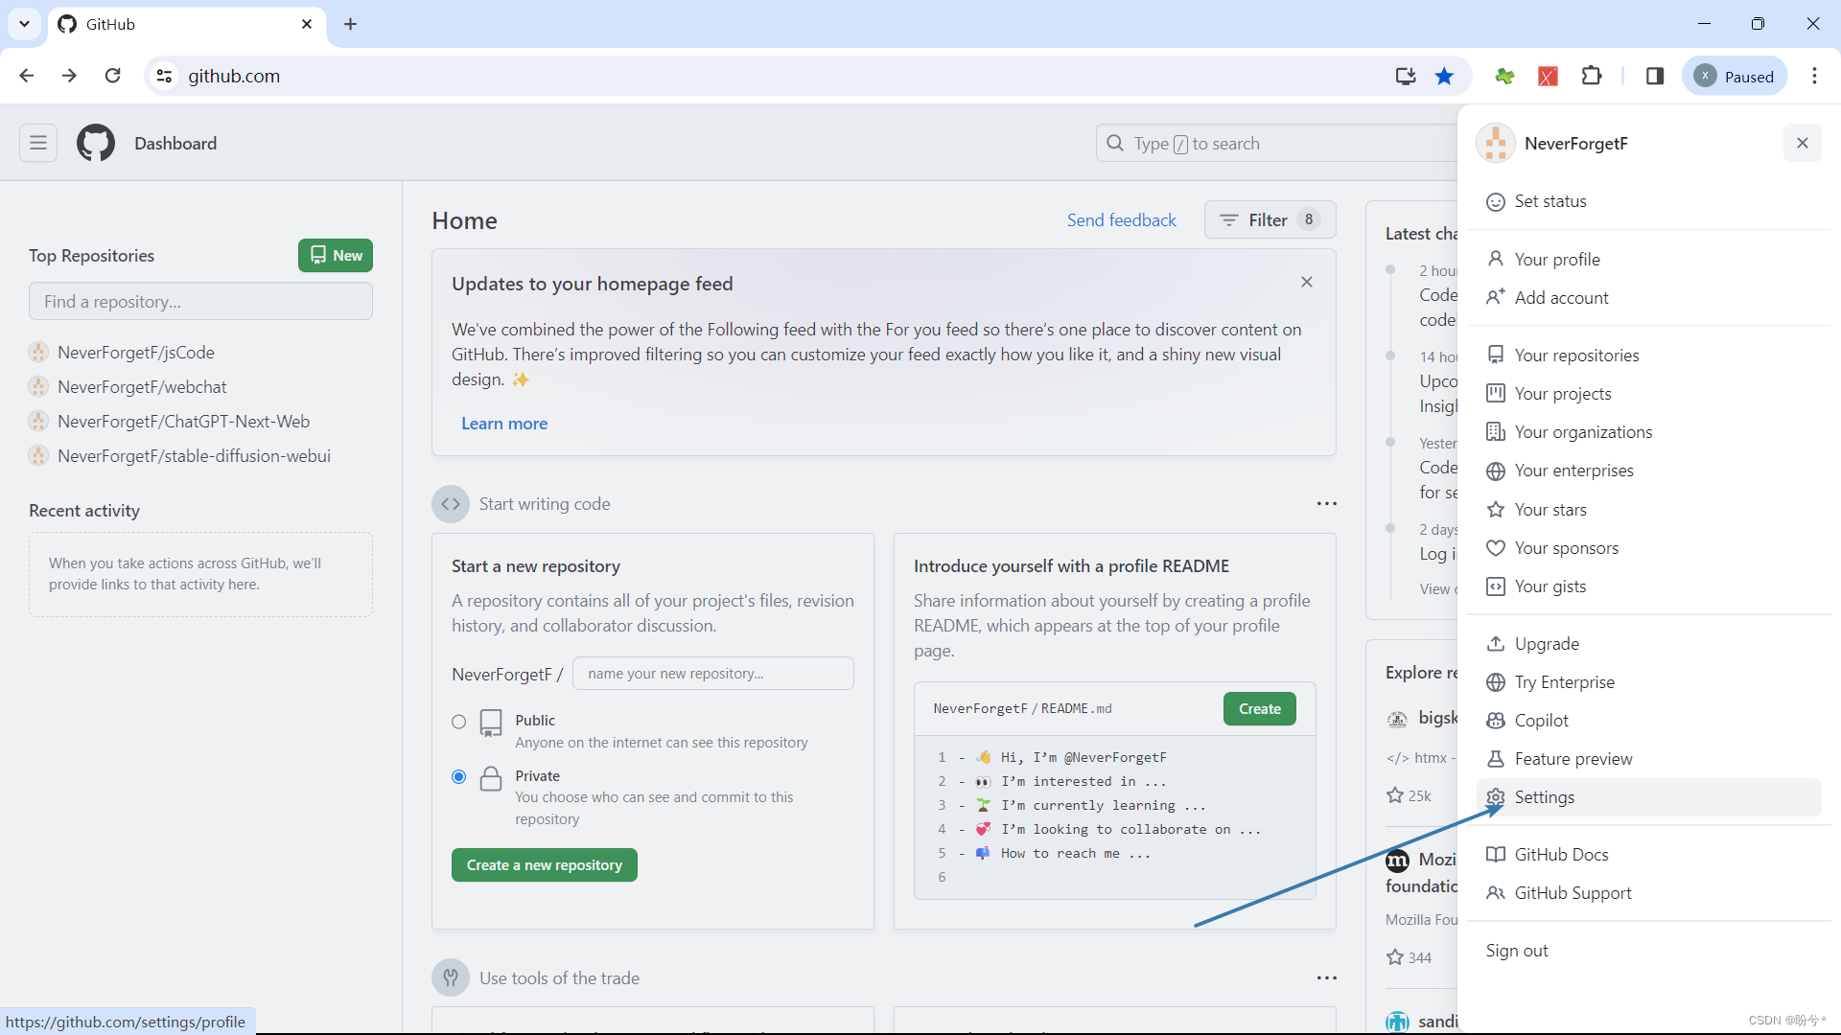Click the Paused profile button
The height and width of the screenshot is (1035, 1841).
click(1735, 76)
